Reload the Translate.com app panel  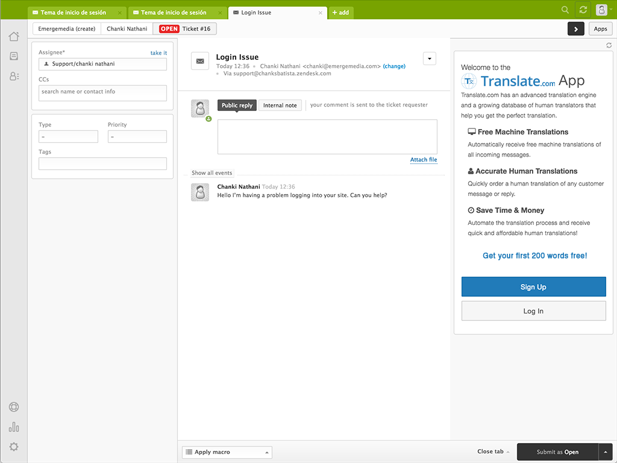(x=609, y=46)
